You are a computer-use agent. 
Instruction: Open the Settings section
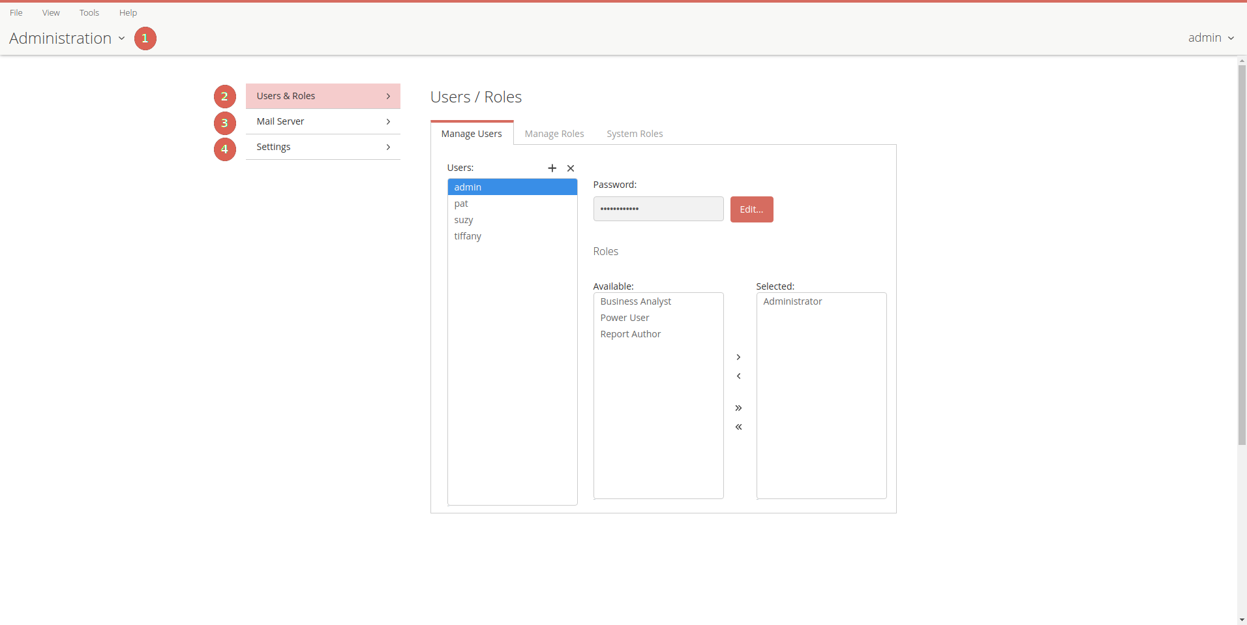pyautogui.click(x=323, y=147)
